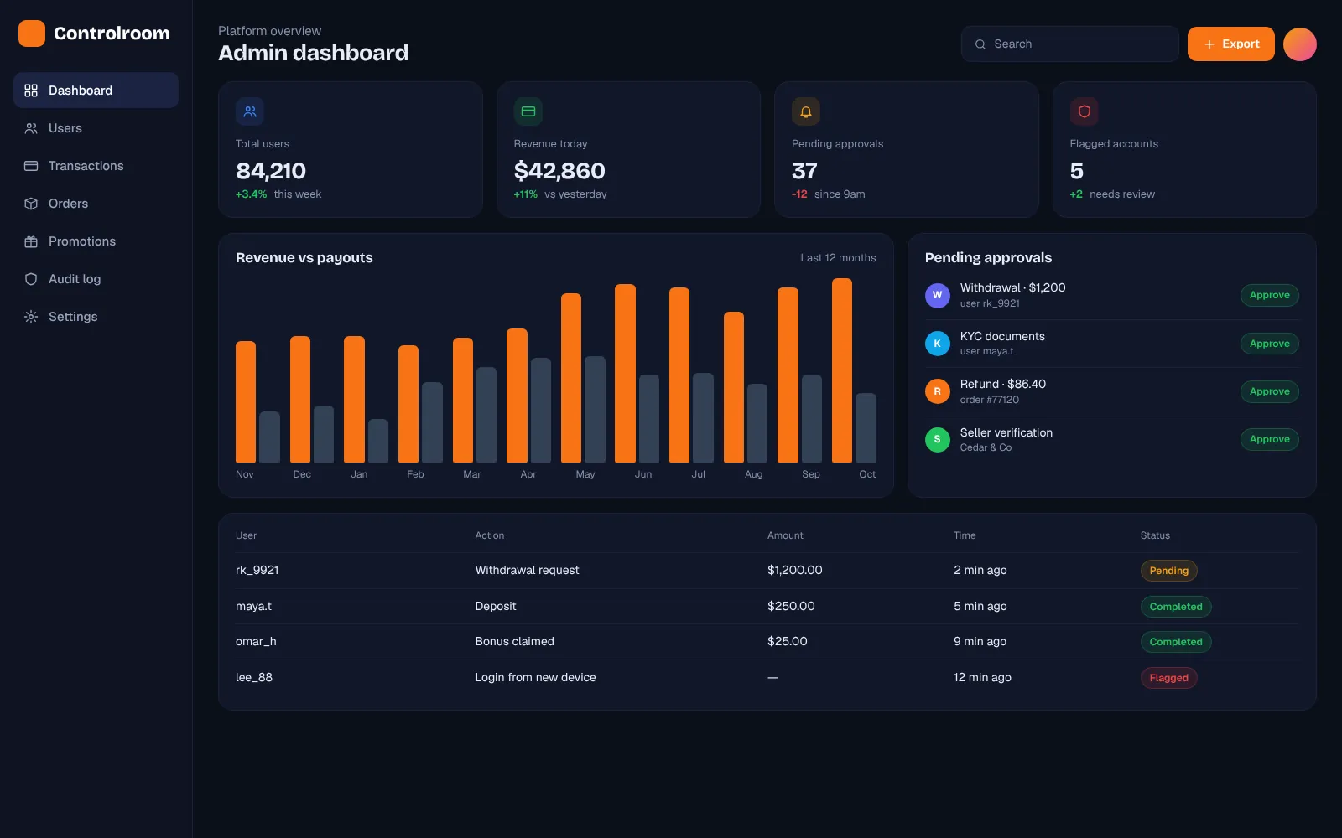The width and height of the screenshot is (1342, 838).
Task: Click the Promotions gift icon in sidebar
Action: (x=31, y=241)
